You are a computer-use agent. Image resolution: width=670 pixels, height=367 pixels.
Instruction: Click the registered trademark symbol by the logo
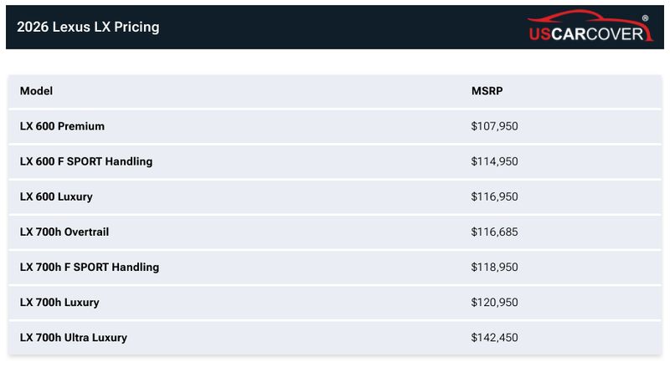tap(644, 18)
